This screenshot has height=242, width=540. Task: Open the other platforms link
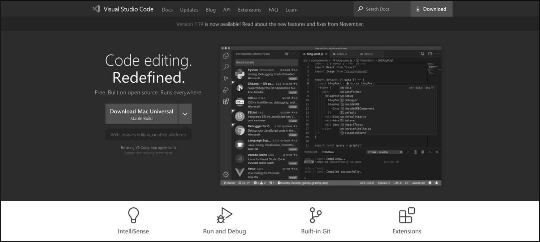tap(172, 135)
